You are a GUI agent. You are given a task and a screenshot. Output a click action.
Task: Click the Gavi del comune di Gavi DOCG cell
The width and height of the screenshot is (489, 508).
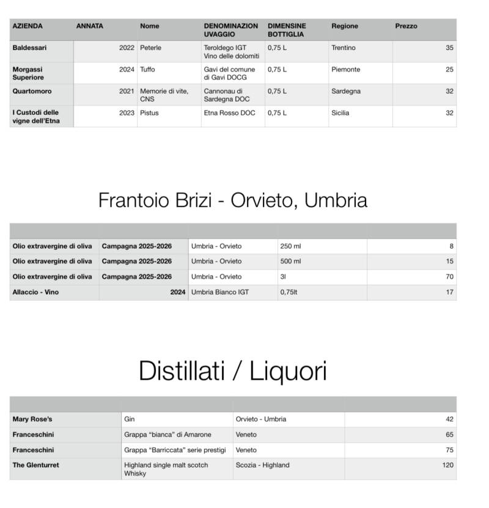tap(230, 73)
